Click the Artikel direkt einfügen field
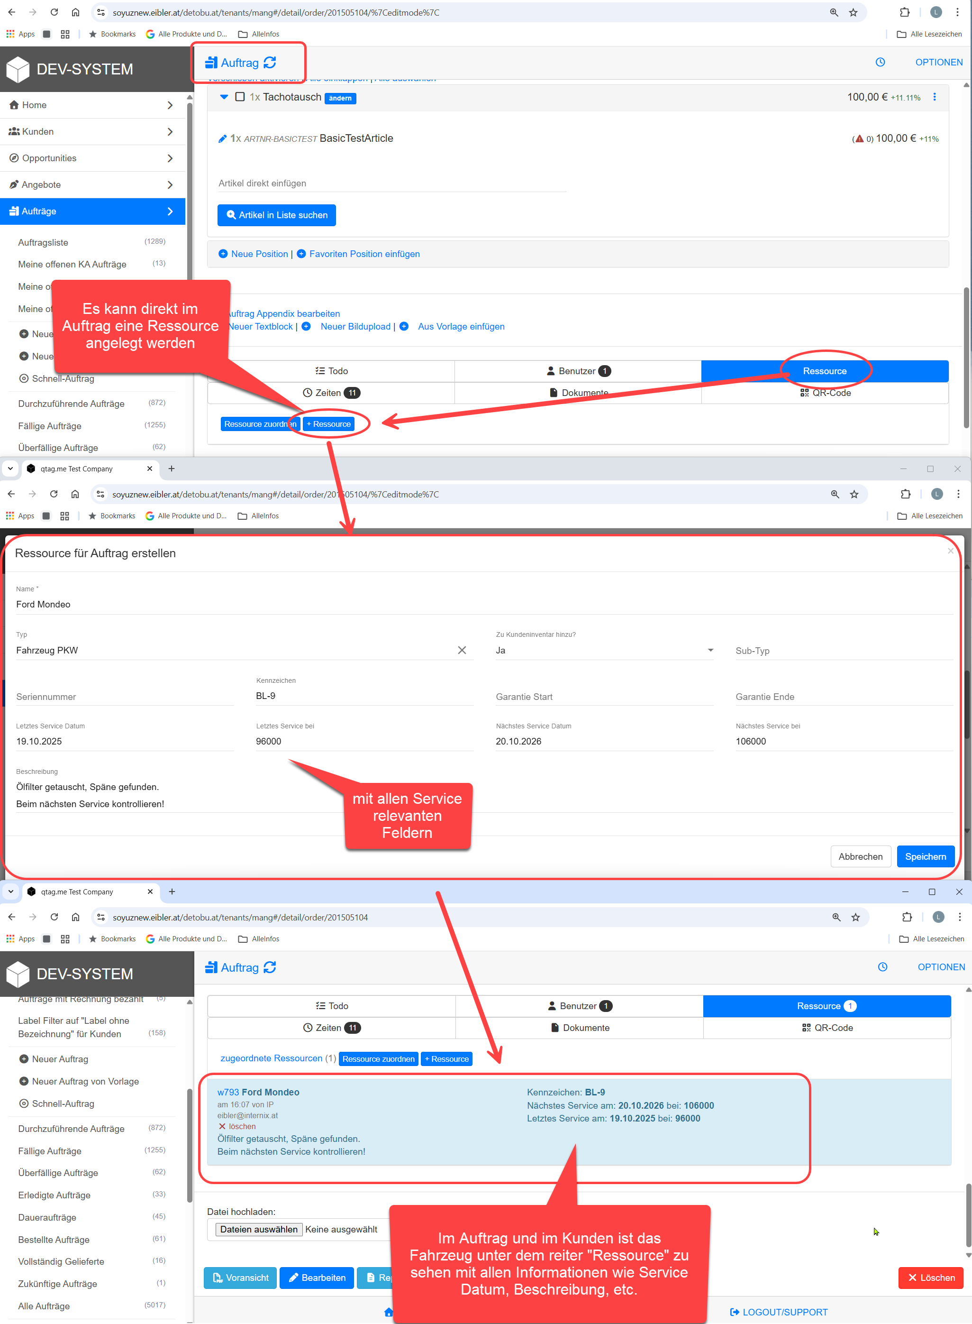This screenshot has width=972, height=1324. pyautogui.click(x=392, y=183)
